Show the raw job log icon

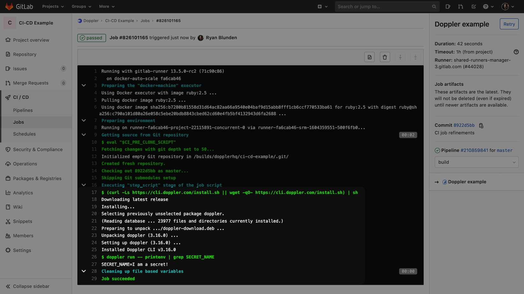point(370,57)
